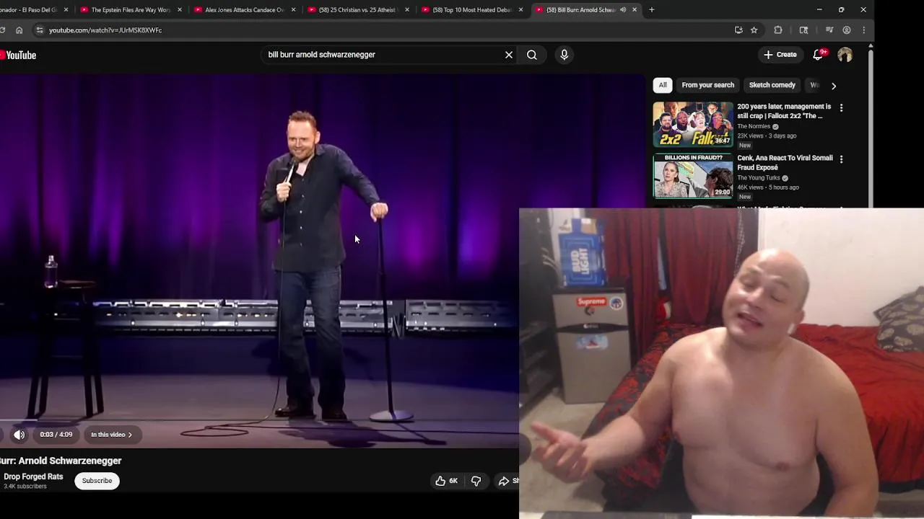The image size is (924, 519).
Task: Open The Young Turks channel link
Action: (x=758, y=178)
